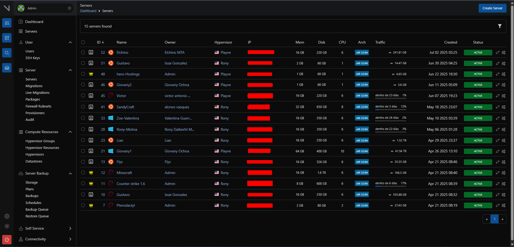Click the SandyCraft traffic progress bar

391,110
